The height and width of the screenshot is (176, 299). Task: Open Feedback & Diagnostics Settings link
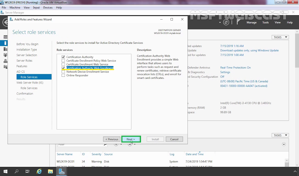point(225,72)
